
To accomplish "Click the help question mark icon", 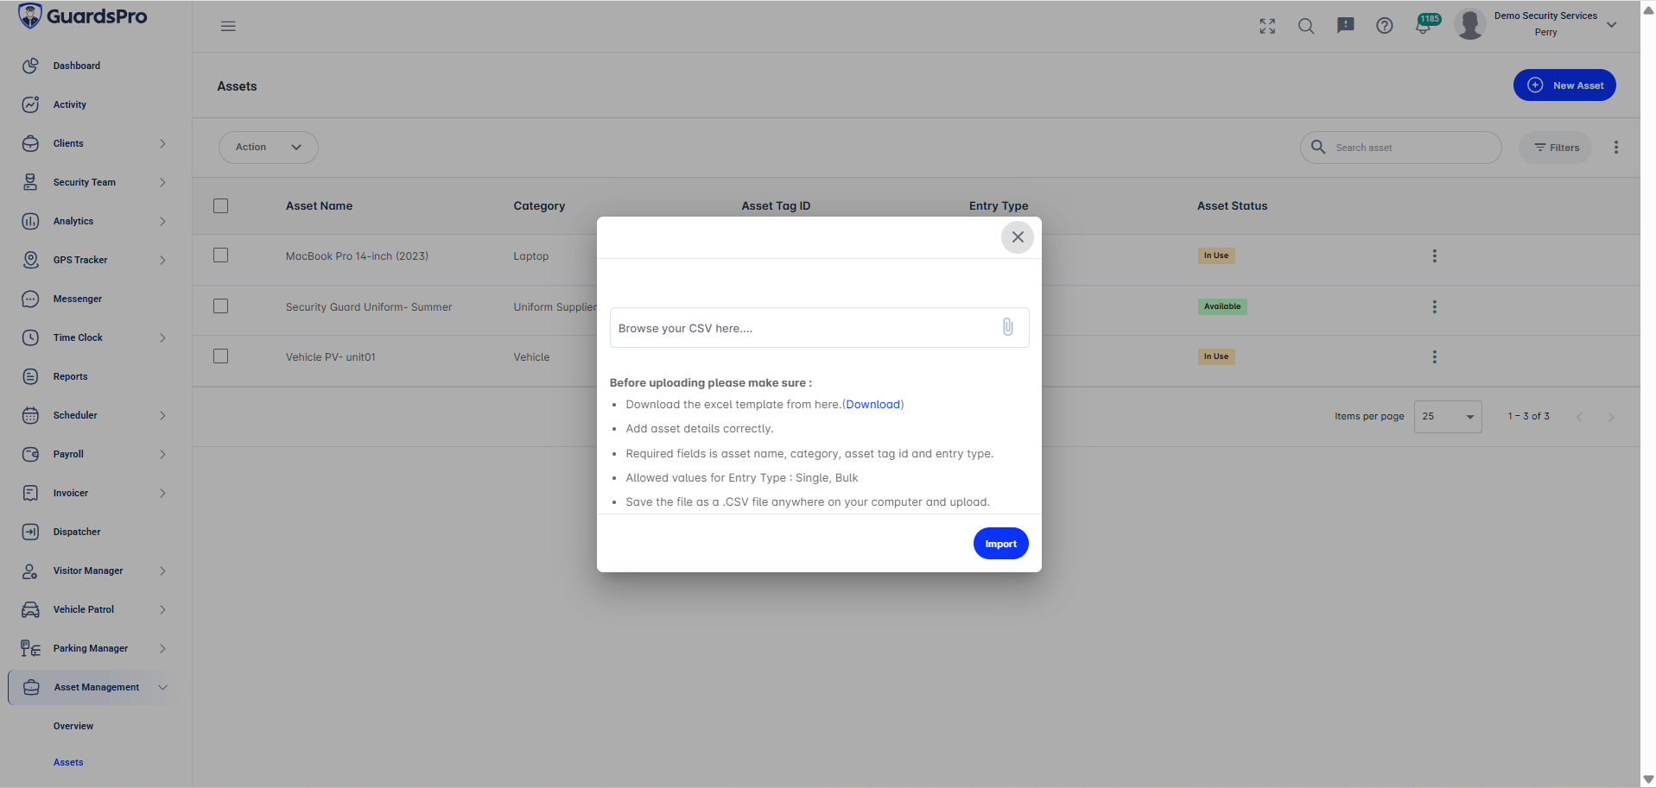I will (x=1385, y=26).
